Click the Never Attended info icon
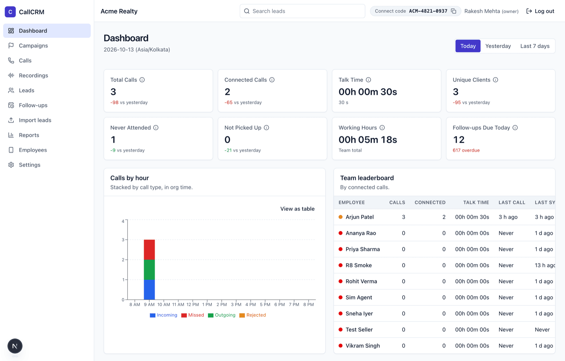Image resolution: width=565 pixels, height=361 pixels. (156, 128)
